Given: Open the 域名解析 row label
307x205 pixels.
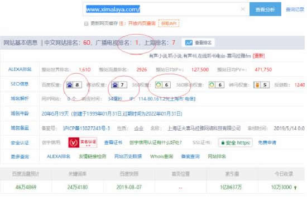Looking at the screenshot, I should [20, 98].
